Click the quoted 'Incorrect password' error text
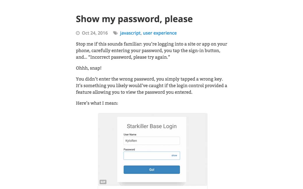Screen dimensions: 303x189 click(128, 57)
